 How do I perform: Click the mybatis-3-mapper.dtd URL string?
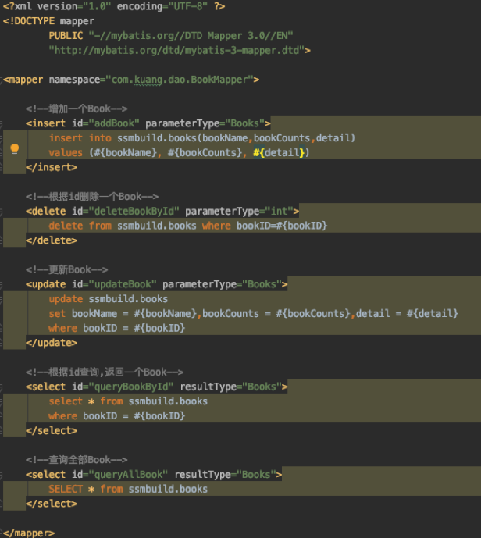(176, 51)
